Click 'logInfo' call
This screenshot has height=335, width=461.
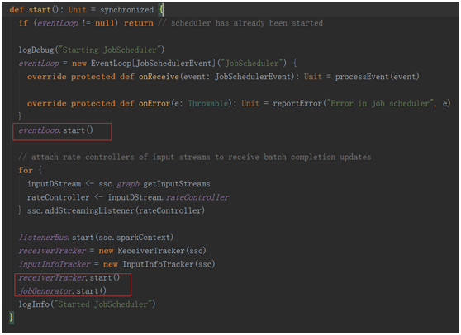tap(34, 304)
